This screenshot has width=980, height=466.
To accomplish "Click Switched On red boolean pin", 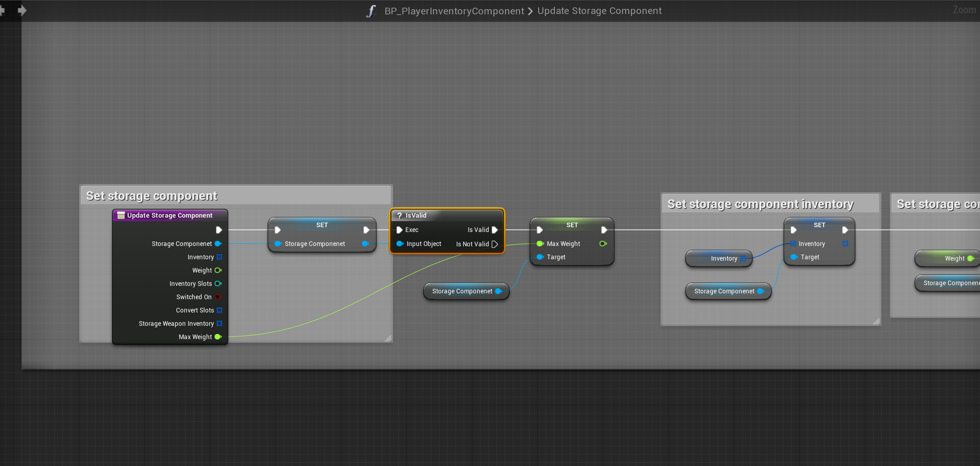I will tap(218, 297).
